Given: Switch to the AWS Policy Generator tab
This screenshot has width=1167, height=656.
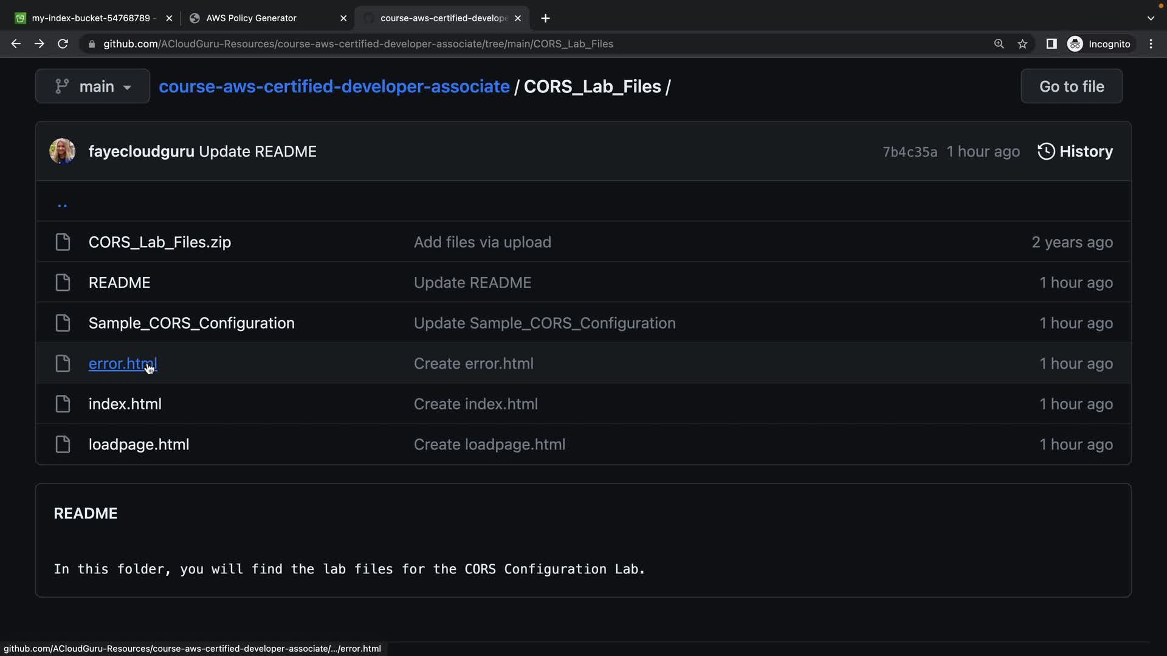Looking at the screenshot, I should [251, 18].
